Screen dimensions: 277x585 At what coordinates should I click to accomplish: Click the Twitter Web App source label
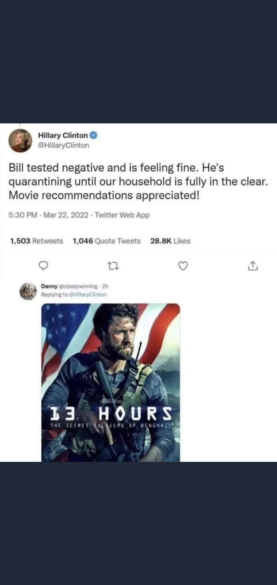(x=122, y=215)
